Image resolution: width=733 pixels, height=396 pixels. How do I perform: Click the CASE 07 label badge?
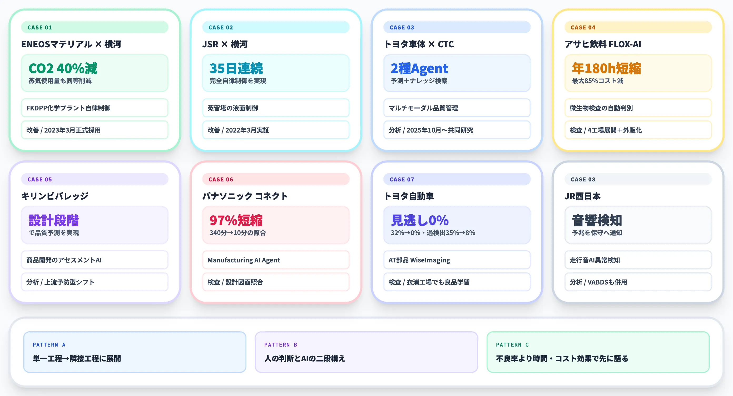click(457, 179)
